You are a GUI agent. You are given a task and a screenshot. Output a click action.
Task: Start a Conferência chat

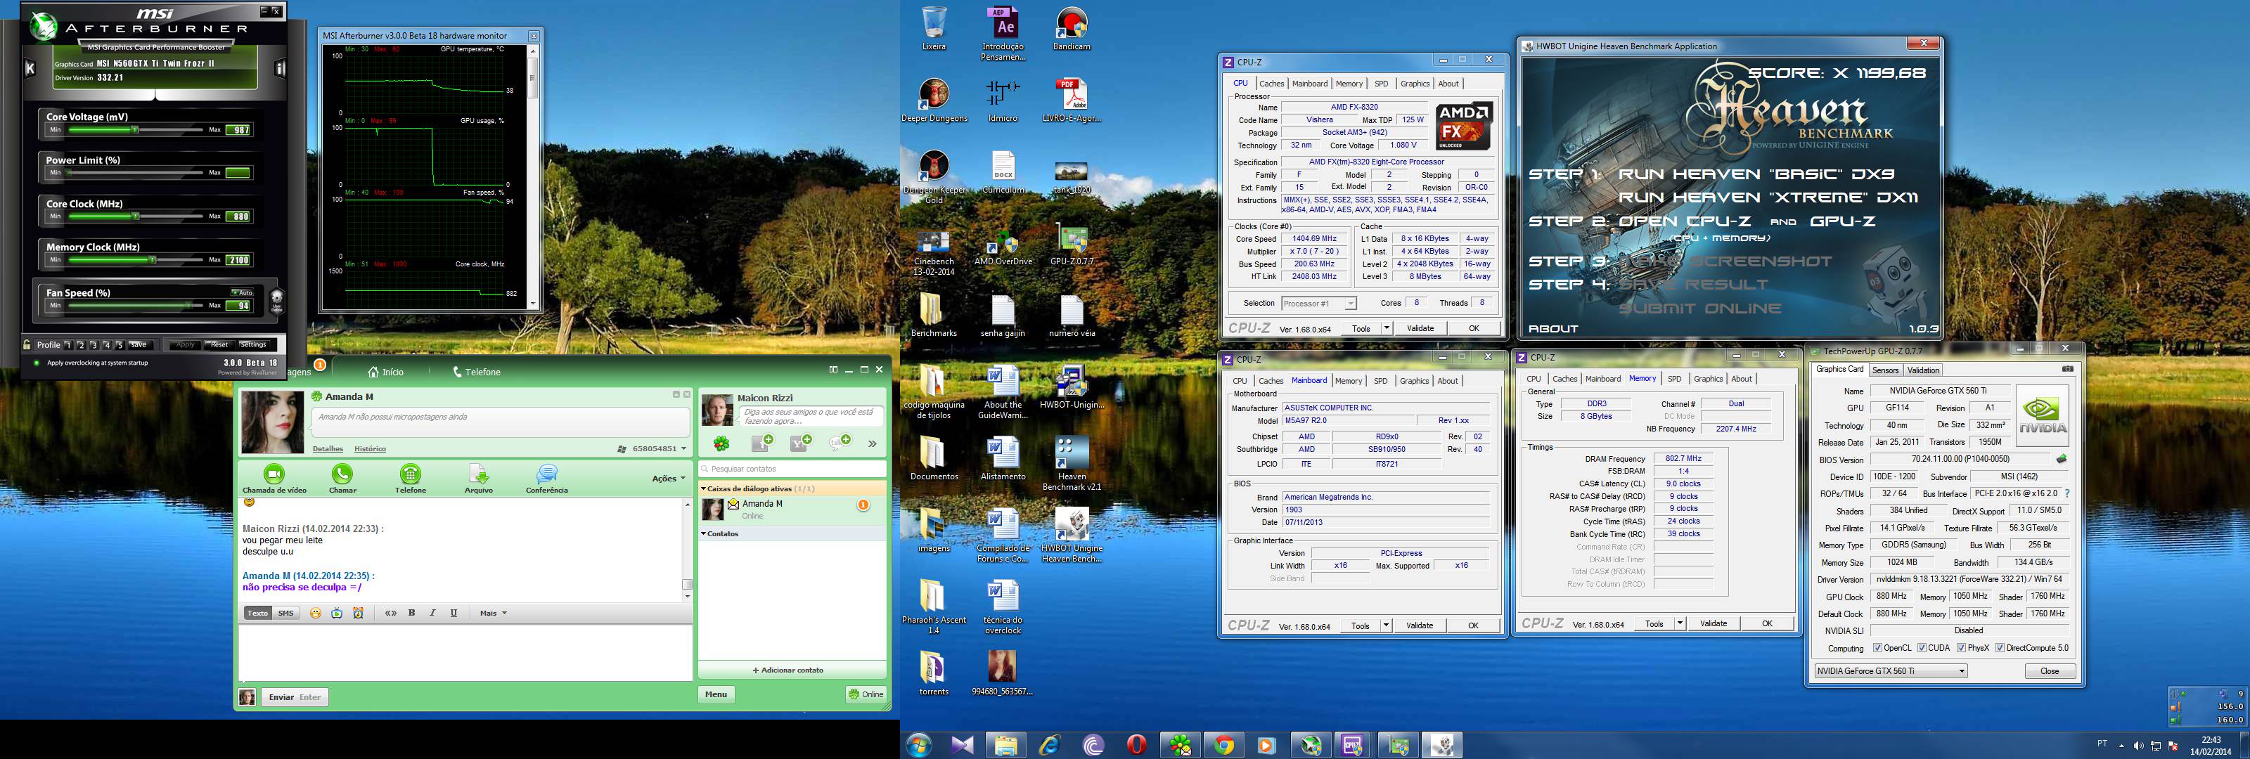click(547, 474)
